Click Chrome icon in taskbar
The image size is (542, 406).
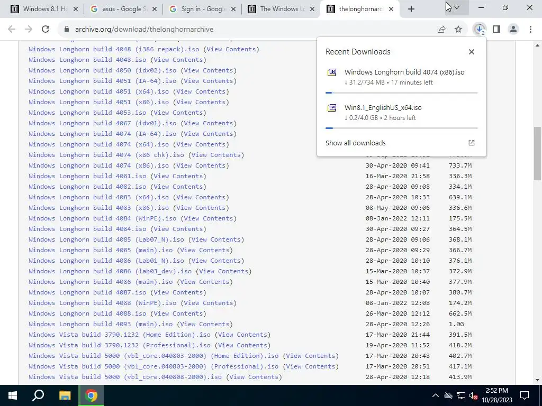91,395
